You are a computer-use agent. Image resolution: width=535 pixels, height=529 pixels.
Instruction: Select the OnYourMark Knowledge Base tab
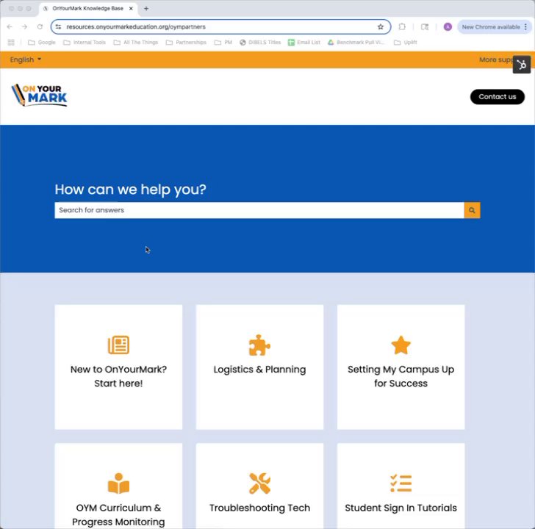pyautogui.click(x=88, y=9)
